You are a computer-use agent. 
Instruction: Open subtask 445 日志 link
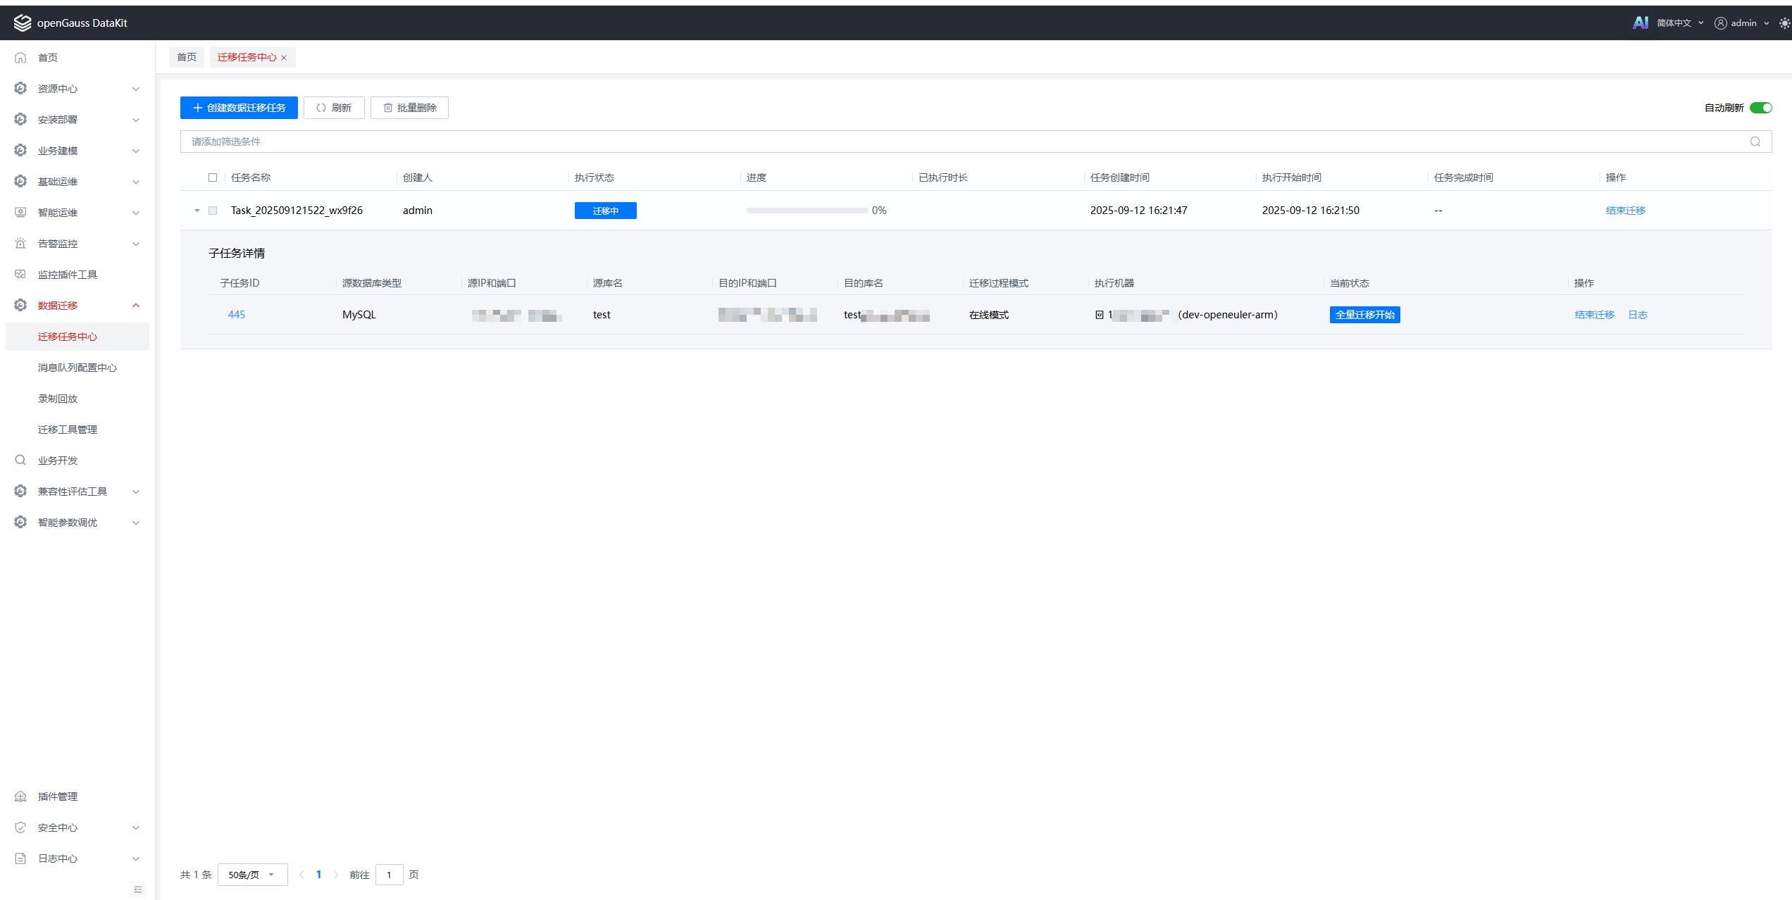tap(1637, 315)
